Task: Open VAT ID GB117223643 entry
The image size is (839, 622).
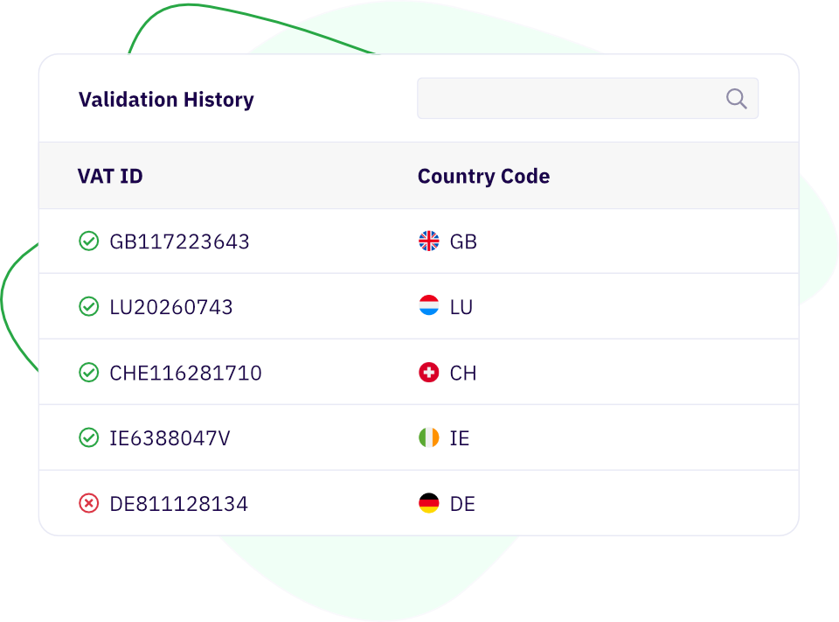Action: point(179,242)
